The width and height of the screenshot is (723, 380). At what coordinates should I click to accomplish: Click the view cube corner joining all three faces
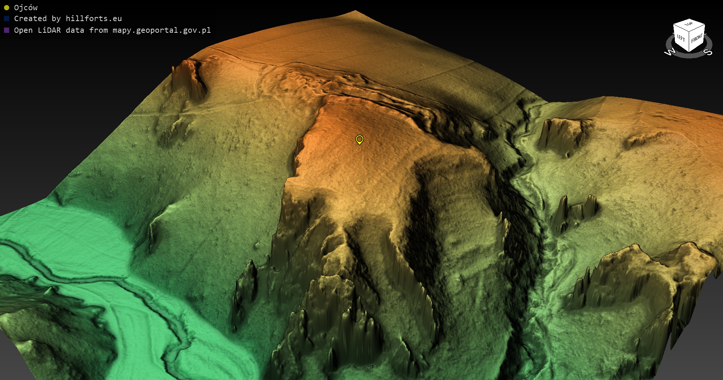689,32
